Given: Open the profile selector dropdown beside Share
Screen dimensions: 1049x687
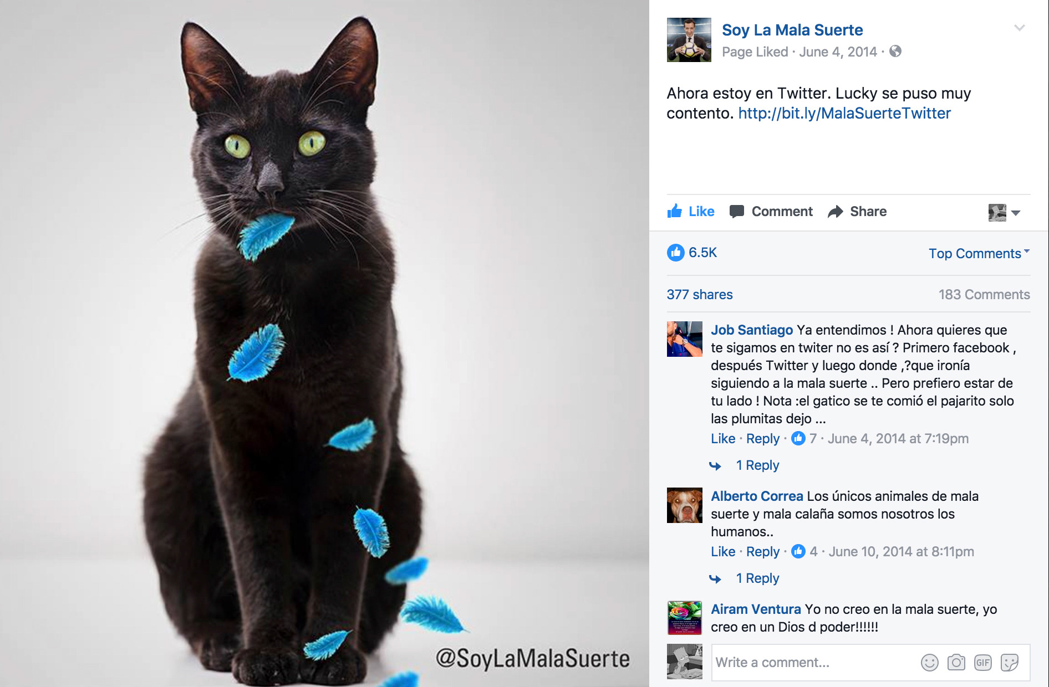Looking at the screenshot, I should [1004, 212].
